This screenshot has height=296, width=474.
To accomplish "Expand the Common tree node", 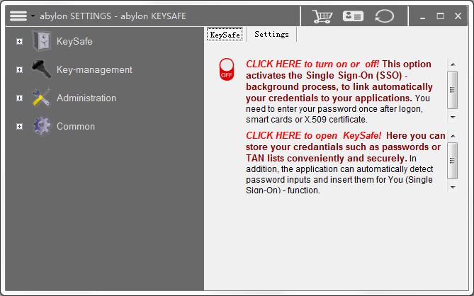I will (19, 126).
